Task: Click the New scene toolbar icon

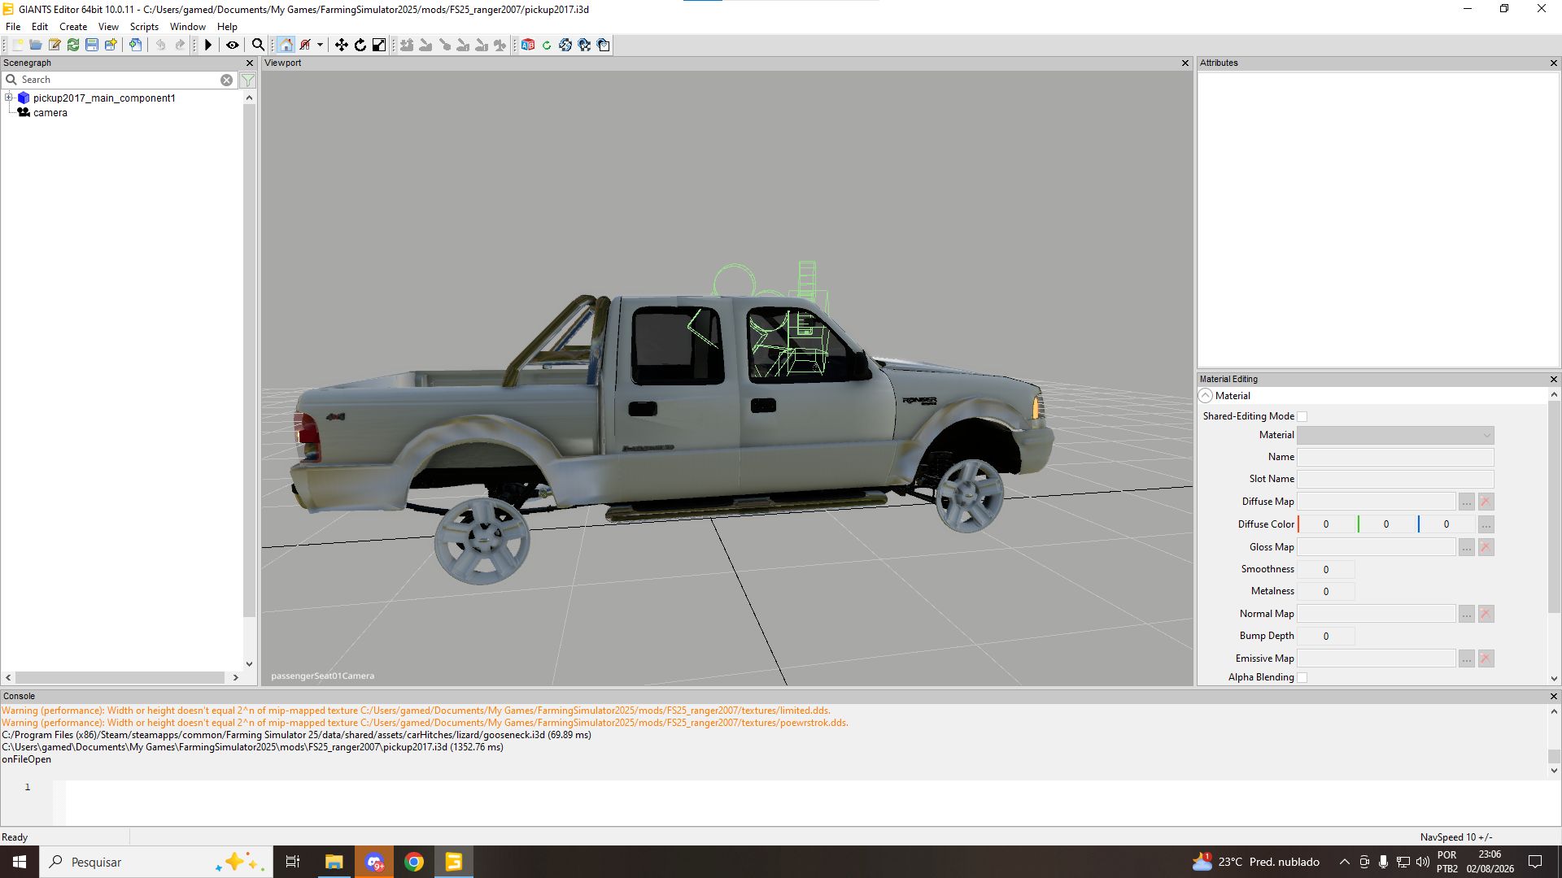Action: (17, 45)
